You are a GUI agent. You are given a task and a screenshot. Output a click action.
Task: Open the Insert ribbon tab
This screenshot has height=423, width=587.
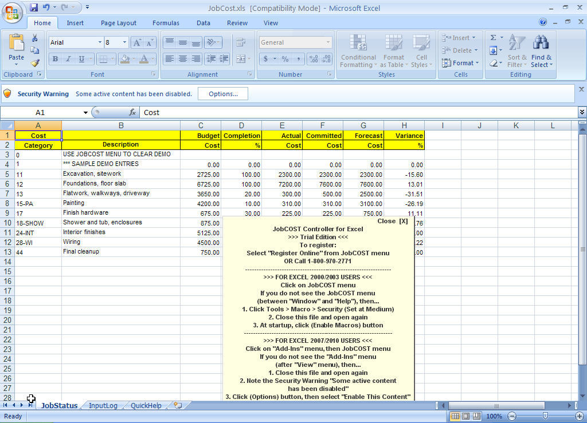coord(75,23)
